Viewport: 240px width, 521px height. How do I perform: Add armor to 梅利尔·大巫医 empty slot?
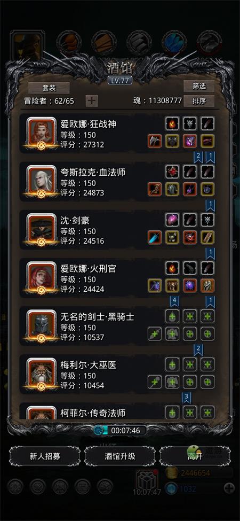[x=172, y=382]
